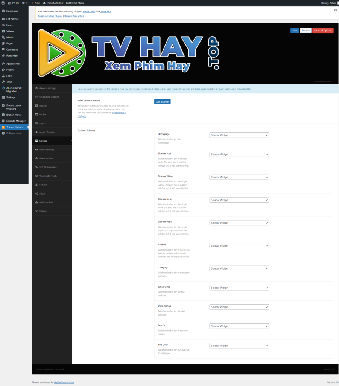
Task: Click the General settings gear icon
Action: coord(36,88)
